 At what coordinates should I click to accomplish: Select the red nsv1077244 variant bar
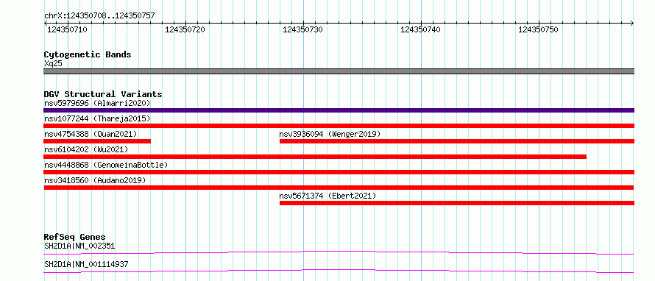(x=339, y=126)
